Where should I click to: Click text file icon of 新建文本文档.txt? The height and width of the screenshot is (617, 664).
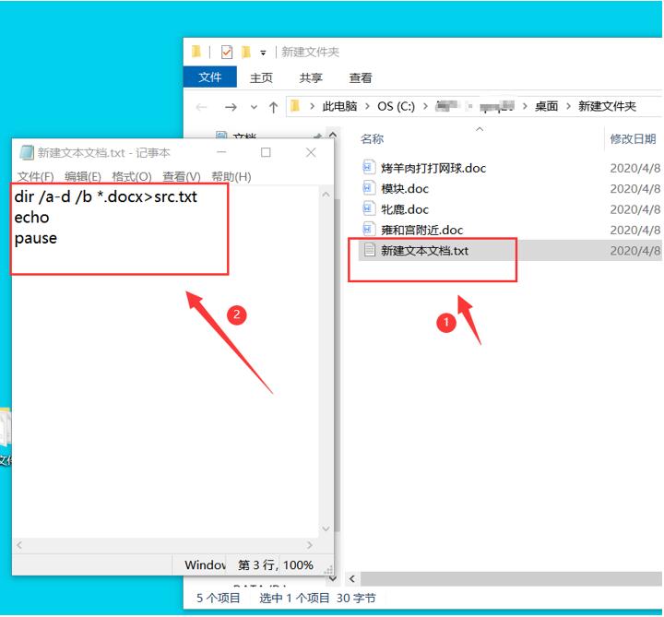pyautogui.click(x=369, y=250)
